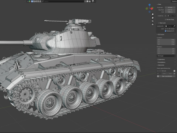Click the clip End value field
This screenshot has width=177, height=133.
pyautogui.click(x=170, y=12)
